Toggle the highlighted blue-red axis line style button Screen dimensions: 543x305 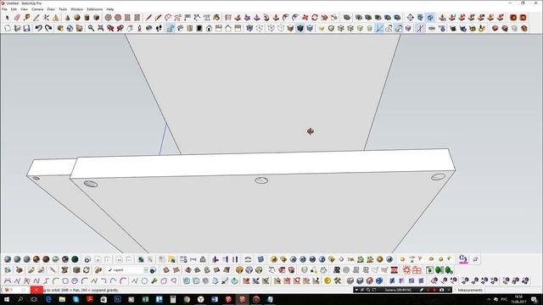[379, 28]
